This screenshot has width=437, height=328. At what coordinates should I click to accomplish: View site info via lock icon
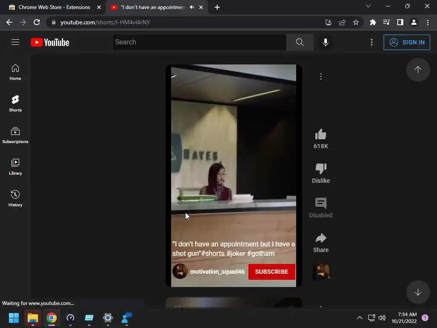(x=54, y=22)
